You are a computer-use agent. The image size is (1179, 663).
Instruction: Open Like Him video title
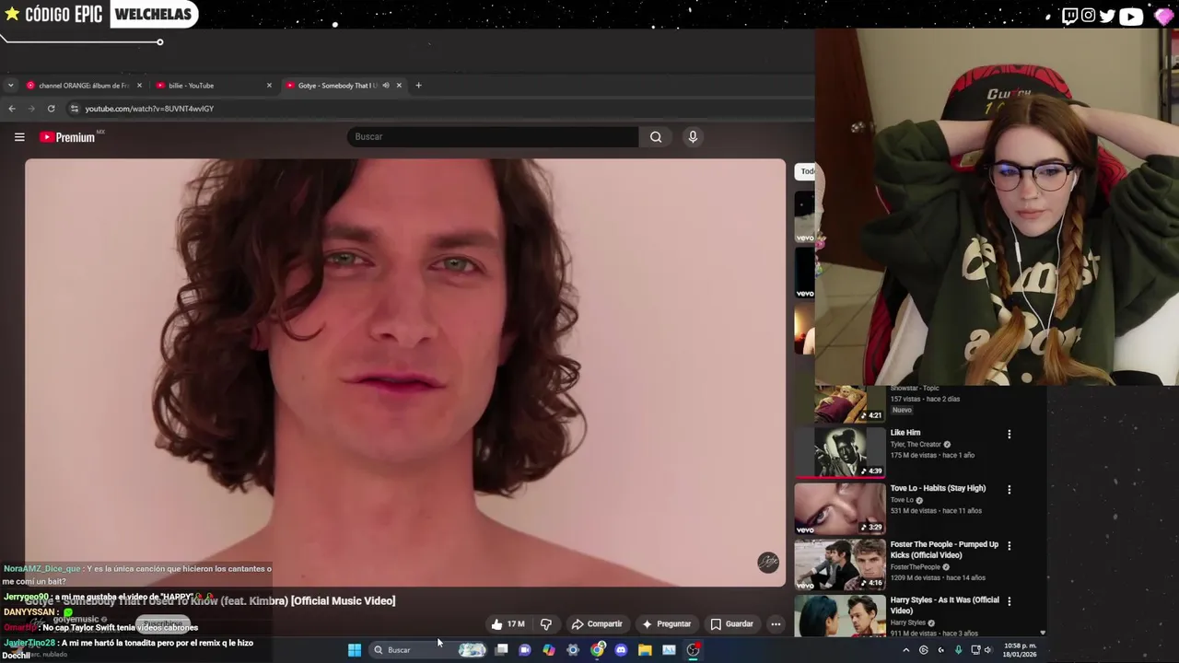(x=905, y=433)
